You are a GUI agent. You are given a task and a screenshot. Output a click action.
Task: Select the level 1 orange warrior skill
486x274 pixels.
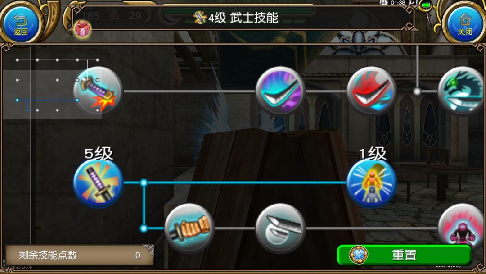click(x=371, y=183)
